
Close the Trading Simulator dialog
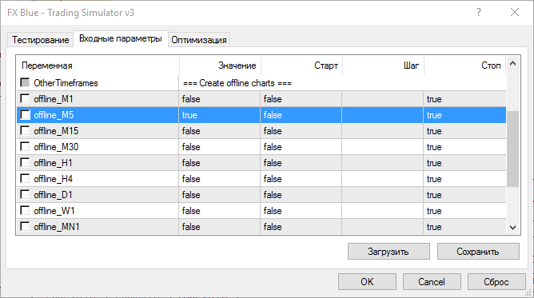coord(515,12)
